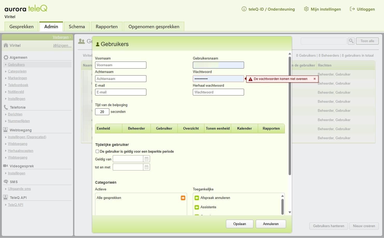Click the Opslaan button
Image resolution: width=384 pixels, height=238 pixels.
(239, 224)
